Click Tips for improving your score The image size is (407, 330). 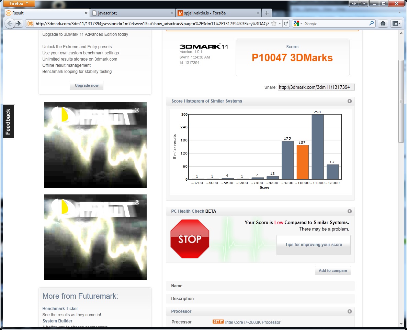pos(313,245)
